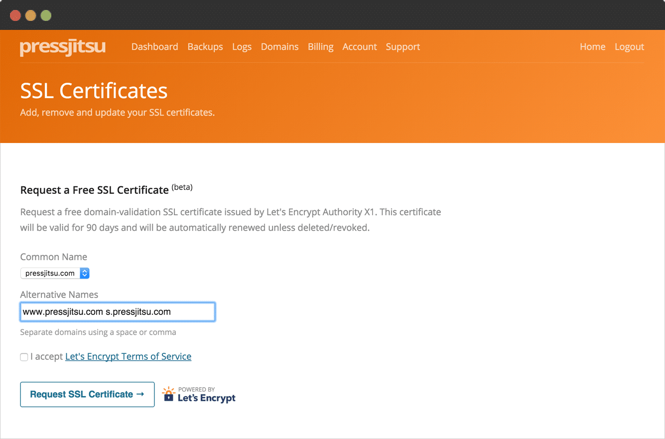Log out via the Logout link

click(x=629, y=47)
